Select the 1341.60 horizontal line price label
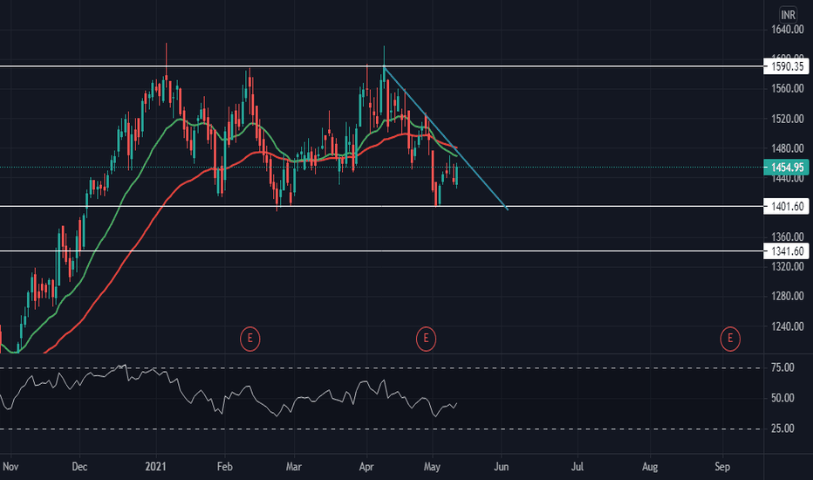Screen dimensions: 813x480 click(786, 251)
